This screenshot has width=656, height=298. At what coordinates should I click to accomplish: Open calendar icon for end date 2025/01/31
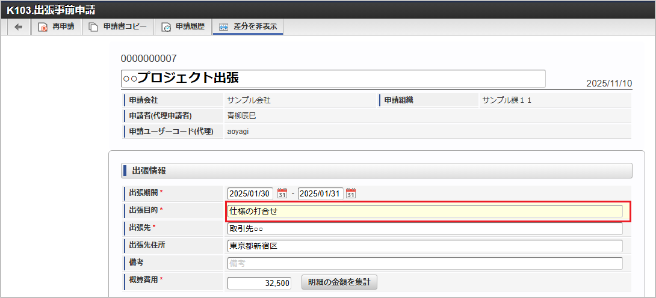tap(351, 193)
